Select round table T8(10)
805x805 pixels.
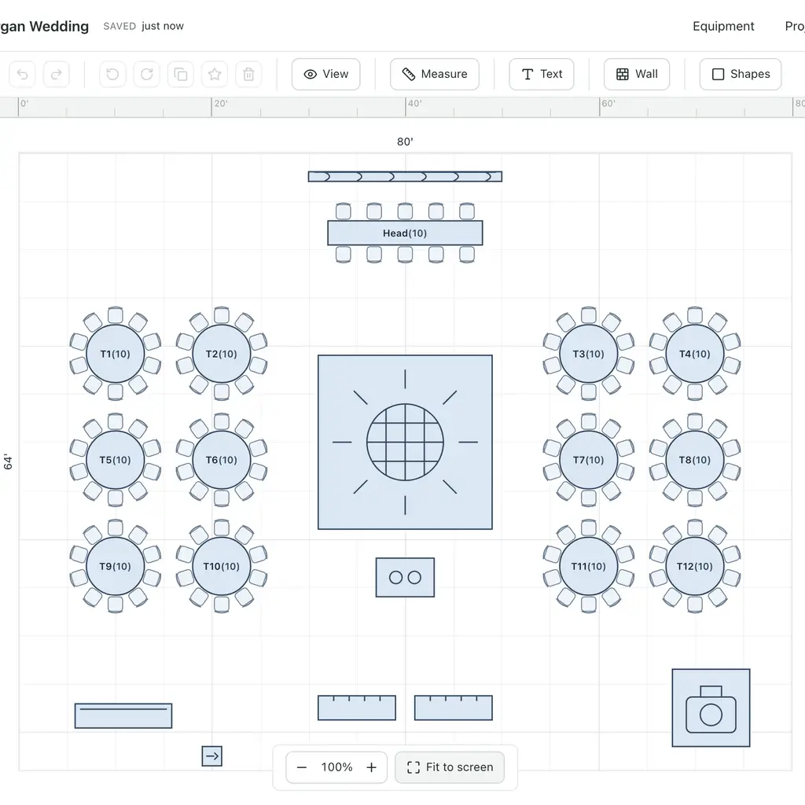tap(695, 460)
